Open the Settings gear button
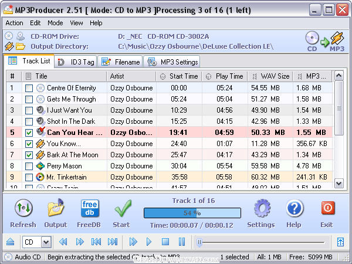Viewport: 352px width, 264px height. 261,214
